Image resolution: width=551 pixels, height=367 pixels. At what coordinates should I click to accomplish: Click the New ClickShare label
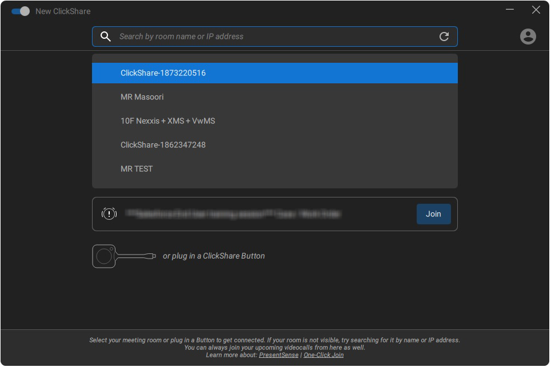[63, 11]
